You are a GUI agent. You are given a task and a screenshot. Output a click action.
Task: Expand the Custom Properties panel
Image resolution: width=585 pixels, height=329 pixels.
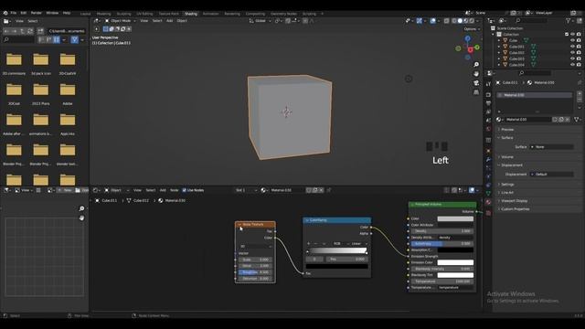[515, 209]
